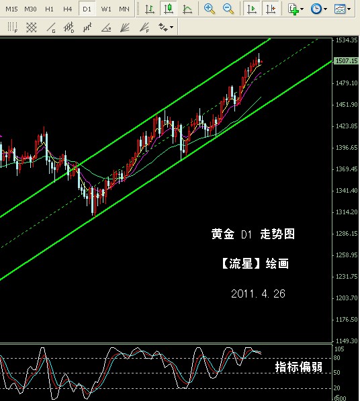Select the Gann grid tool
The image size is (360, 401).
32,28
